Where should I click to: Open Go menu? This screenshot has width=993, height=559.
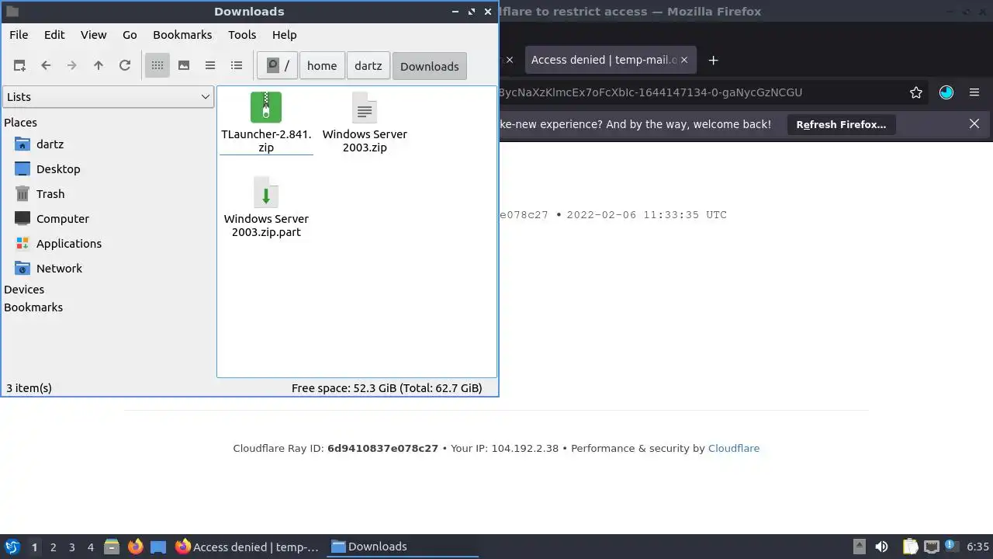click(x=130, y=35)
